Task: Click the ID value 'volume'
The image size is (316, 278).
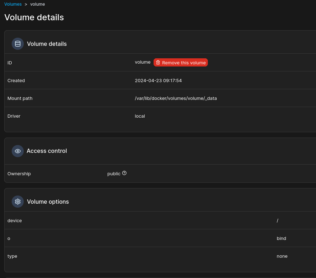Action: point(143,62)
